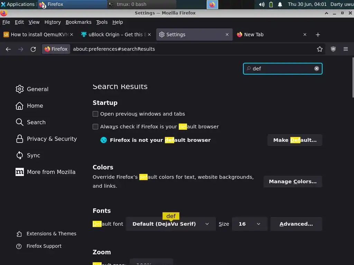The image size is (354, 265).
Task: Close the Settings tab
Action: (227, 35)
